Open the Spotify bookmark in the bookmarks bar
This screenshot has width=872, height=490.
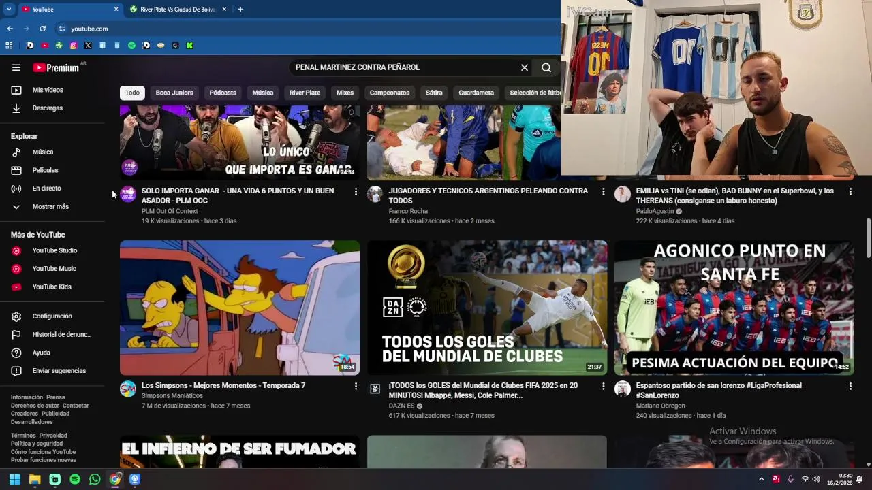(131, 46)
